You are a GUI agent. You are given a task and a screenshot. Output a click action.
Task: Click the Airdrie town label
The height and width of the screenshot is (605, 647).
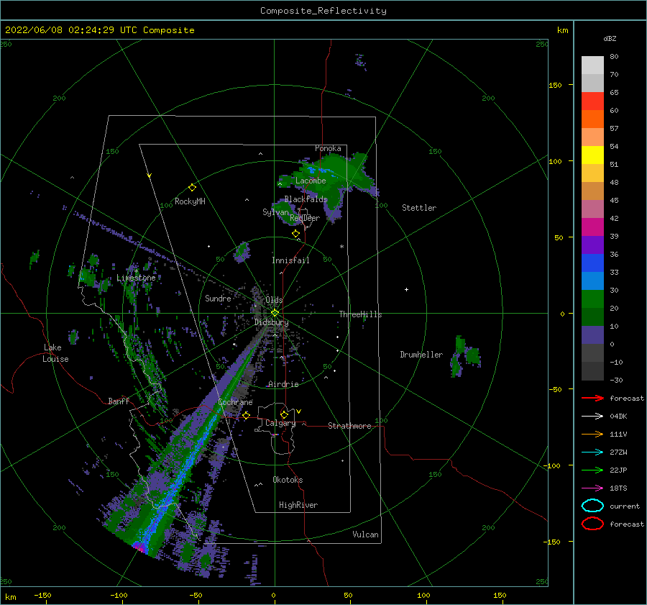tap(283, 384)
